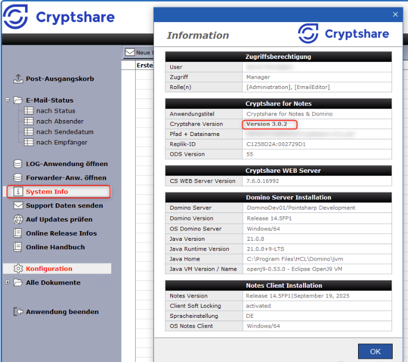
Task: Click the book icon for Online Release Infos
Action: pyautogui.click(x=18, y=233)
